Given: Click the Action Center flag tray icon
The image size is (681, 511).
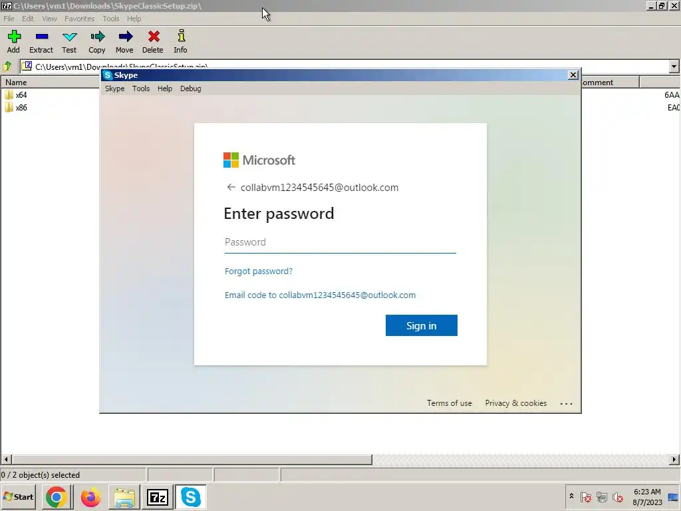Looking at the screenshot, I should pyautogui.click(x=585, y=496).
